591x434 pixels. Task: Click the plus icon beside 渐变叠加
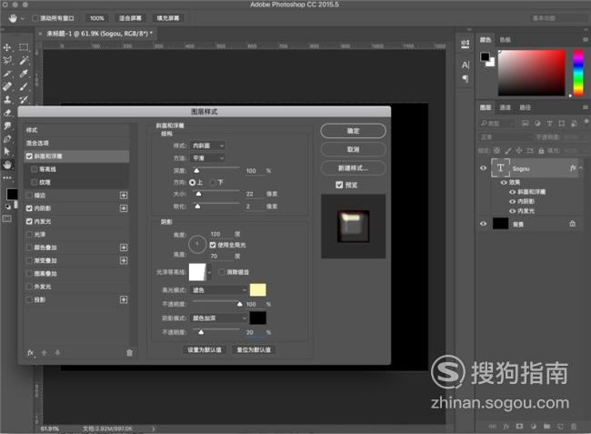124,260
